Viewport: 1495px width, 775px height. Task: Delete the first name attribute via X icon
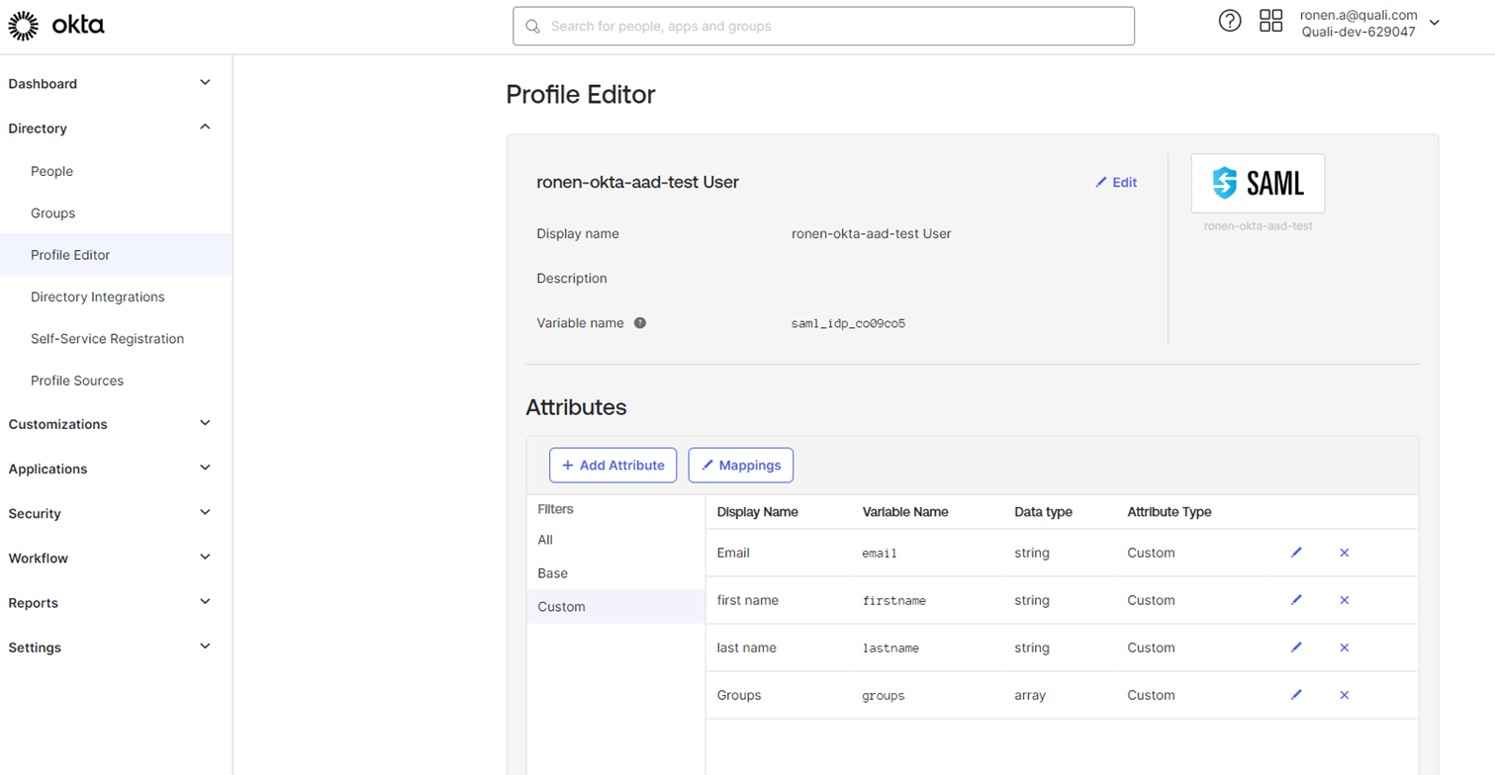(1345, 600)
